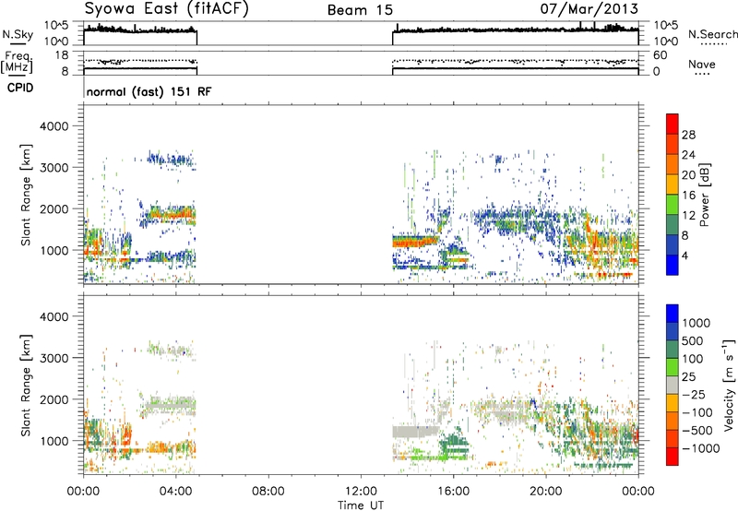Select the text "normal (fast) 151 RF"

[x=149, y=91]
